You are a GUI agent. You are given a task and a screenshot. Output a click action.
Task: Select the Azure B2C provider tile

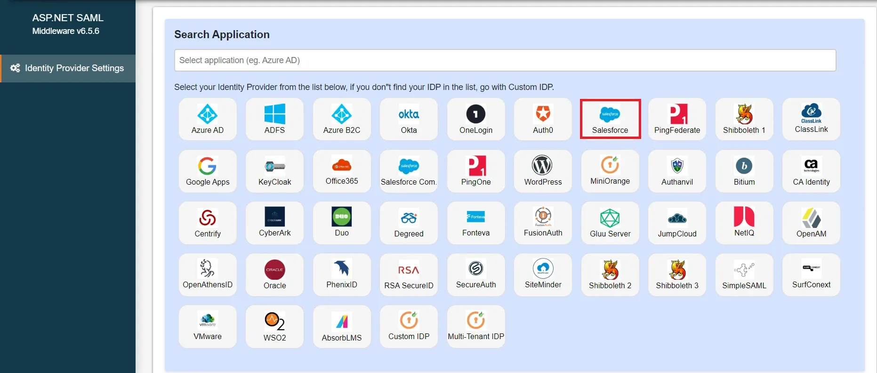(x=342, y=119)
